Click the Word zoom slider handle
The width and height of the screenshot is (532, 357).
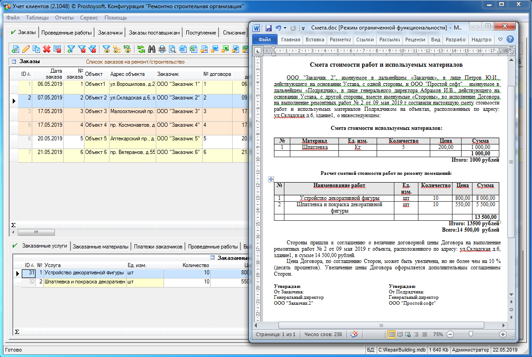click(x=471, y=334)
